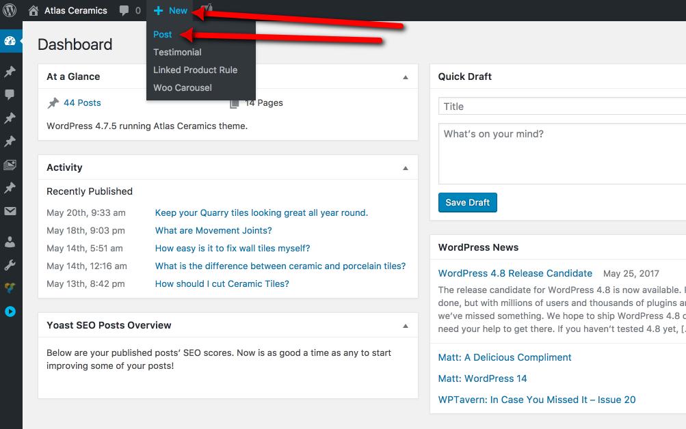This screenshot has width=686, height=429.
Task: Click the May 14th, 12:16 am date
Action: click(87, 266)
